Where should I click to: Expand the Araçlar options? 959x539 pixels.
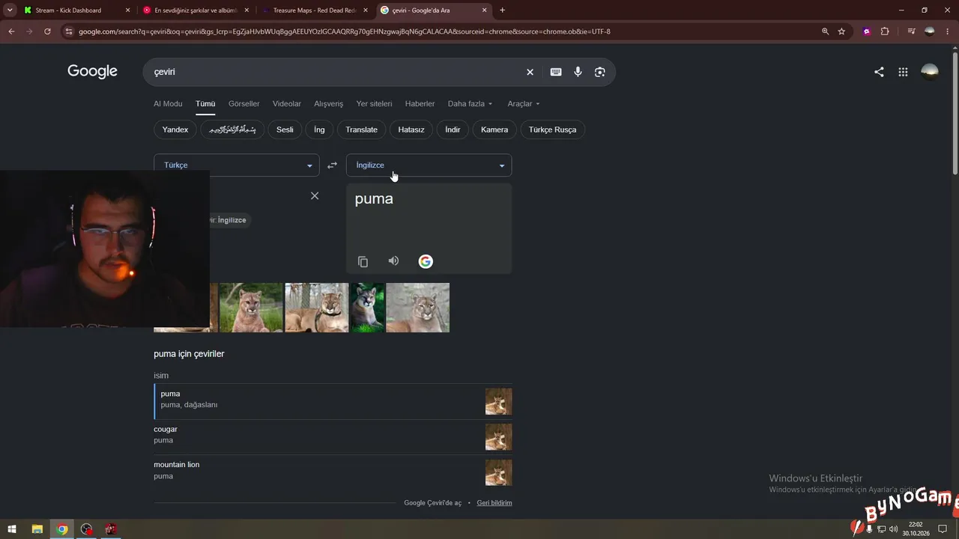pos(524,104)
